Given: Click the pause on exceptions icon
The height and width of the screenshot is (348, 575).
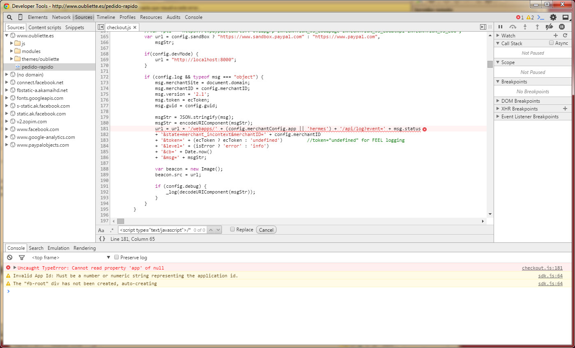Looking at the screenshot, I should click(x=561, y=27).
